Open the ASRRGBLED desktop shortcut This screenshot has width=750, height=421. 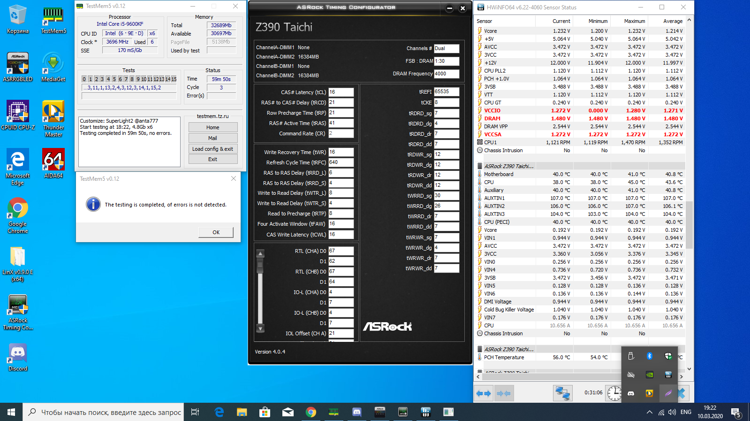click(x=18, y=67)
